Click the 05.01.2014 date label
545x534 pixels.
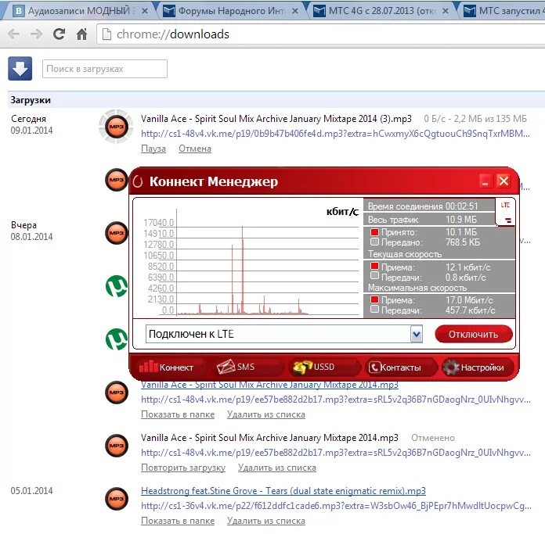(x=31, y=491)
